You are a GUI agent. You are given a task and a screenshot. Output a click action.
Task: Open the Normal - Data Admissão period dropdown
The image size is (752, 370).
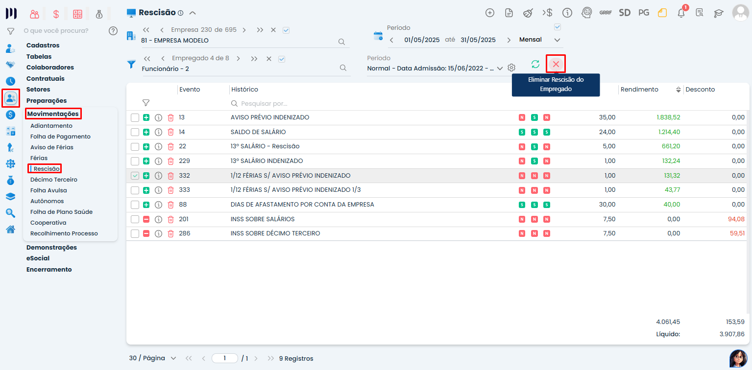[500, 69]
